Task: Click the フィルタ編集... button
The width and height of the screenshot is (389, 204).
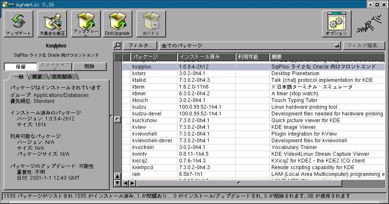Action: [x=364, y=45]
